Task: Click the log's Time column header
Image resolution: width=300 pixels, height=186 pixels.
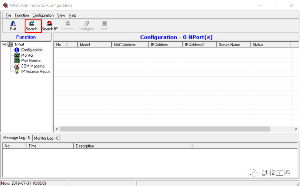Action: point(50,146)
